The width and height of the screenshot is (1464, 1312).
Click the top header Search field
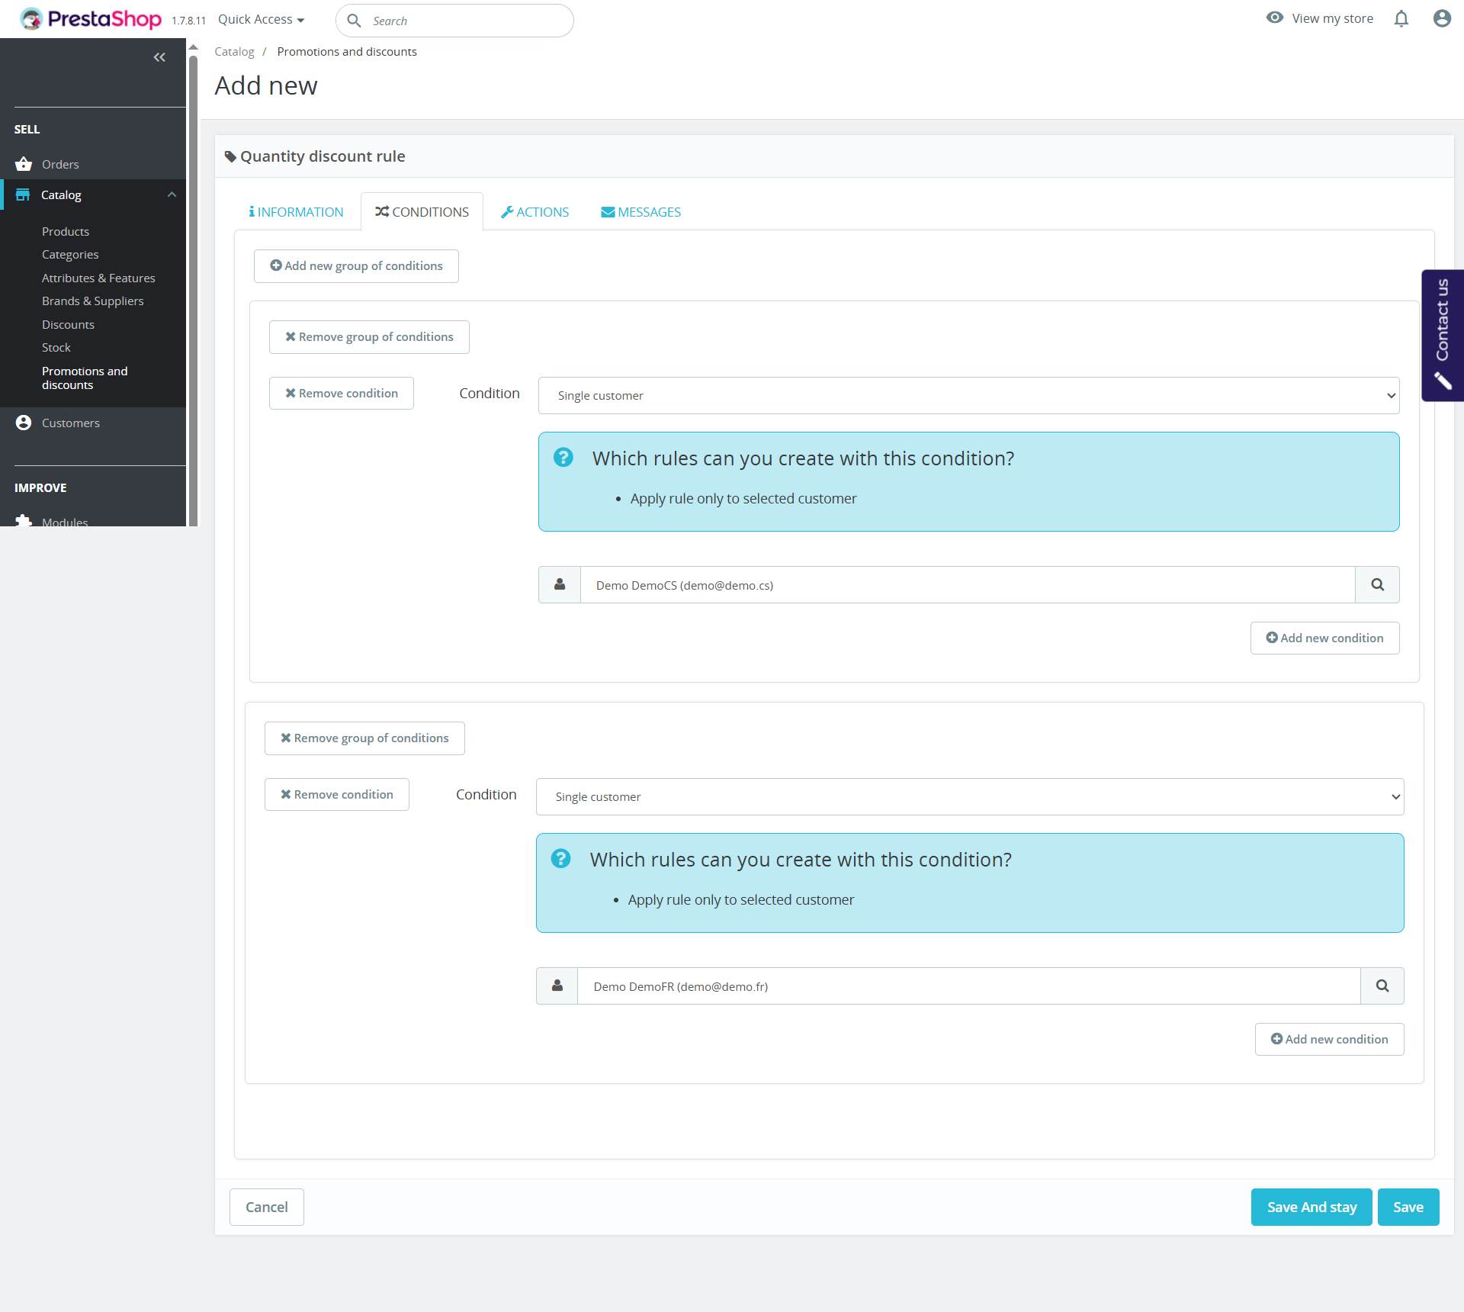click(465, 21)
